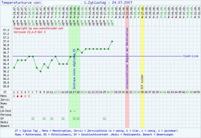
Task: Click the lowest temperature point at 36.2
Action: click(40, 72)
